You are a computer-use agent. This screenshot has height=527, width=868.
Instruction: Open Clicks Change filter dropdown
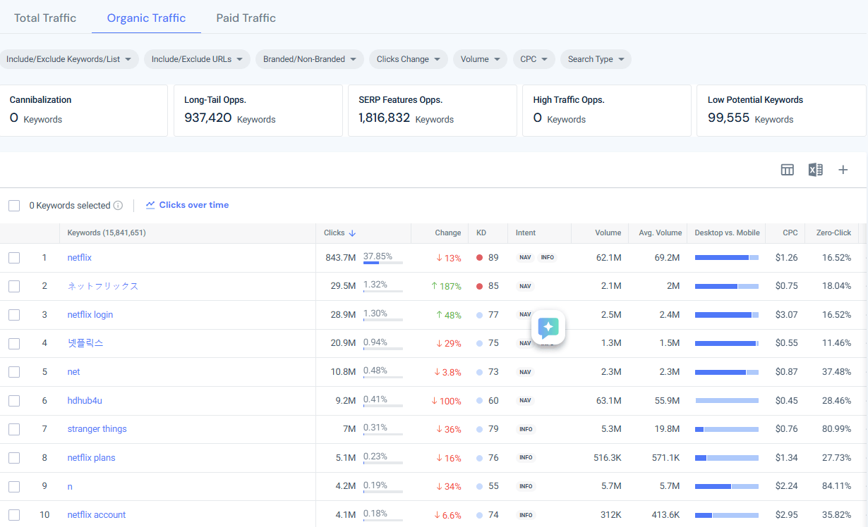(409, 59)
